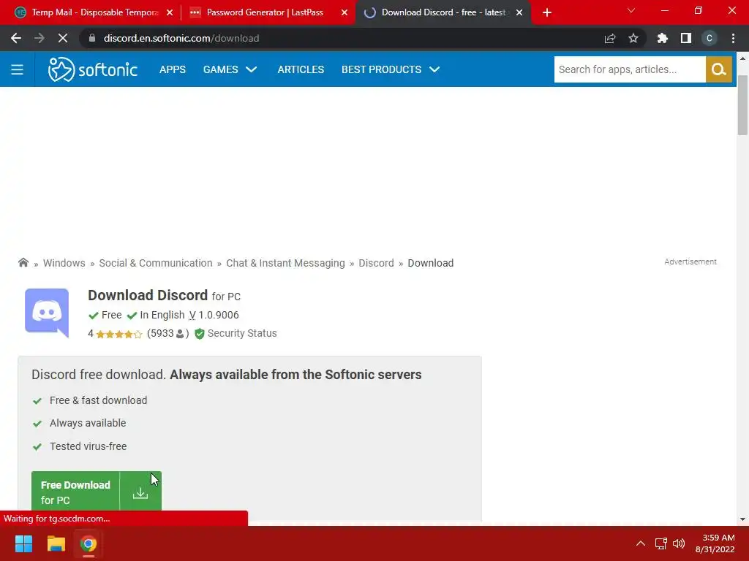The width and height of the screenshot is (749, 561).
Task: Open Chat & Instant Messaging breadcrumb
Action: (x=285, y=263)
